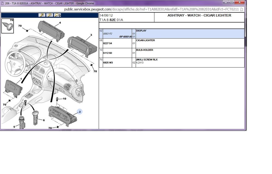The height and width of the screenshot is (174, 272).
Task: Open replacement part reference RP 6593 00
Action: 125,37
